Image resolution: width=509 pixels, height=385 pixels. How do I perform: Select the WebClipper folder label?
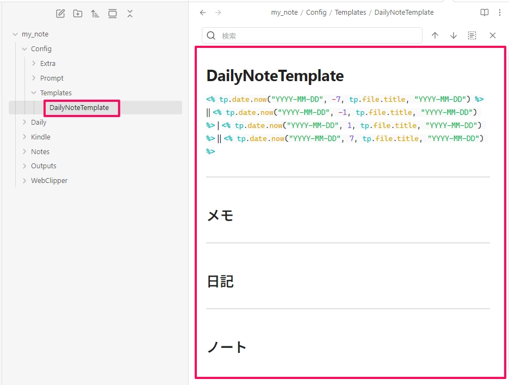[49, 180]
